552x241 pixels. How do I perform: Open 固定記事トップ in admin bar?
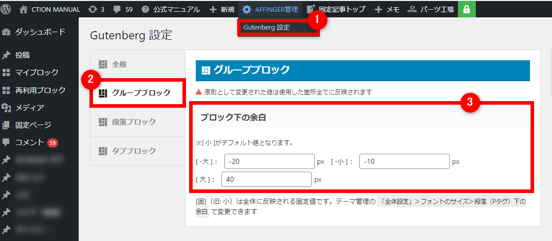[x=335, y=10]
